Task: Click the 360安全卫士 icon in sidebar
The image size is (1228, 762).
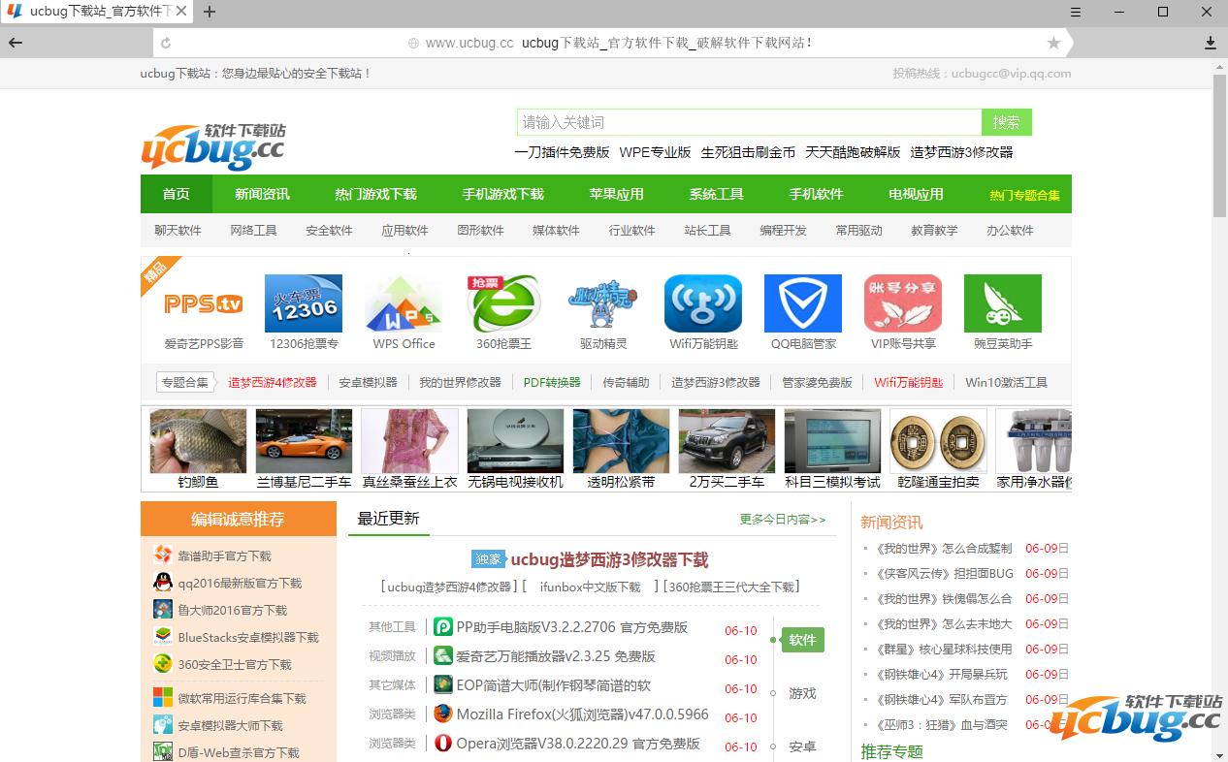Action: click(162, 666)
